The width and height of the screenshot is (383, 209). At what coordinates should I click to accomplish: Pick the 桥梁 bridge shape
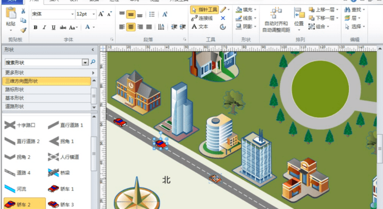tap(59, 173)
